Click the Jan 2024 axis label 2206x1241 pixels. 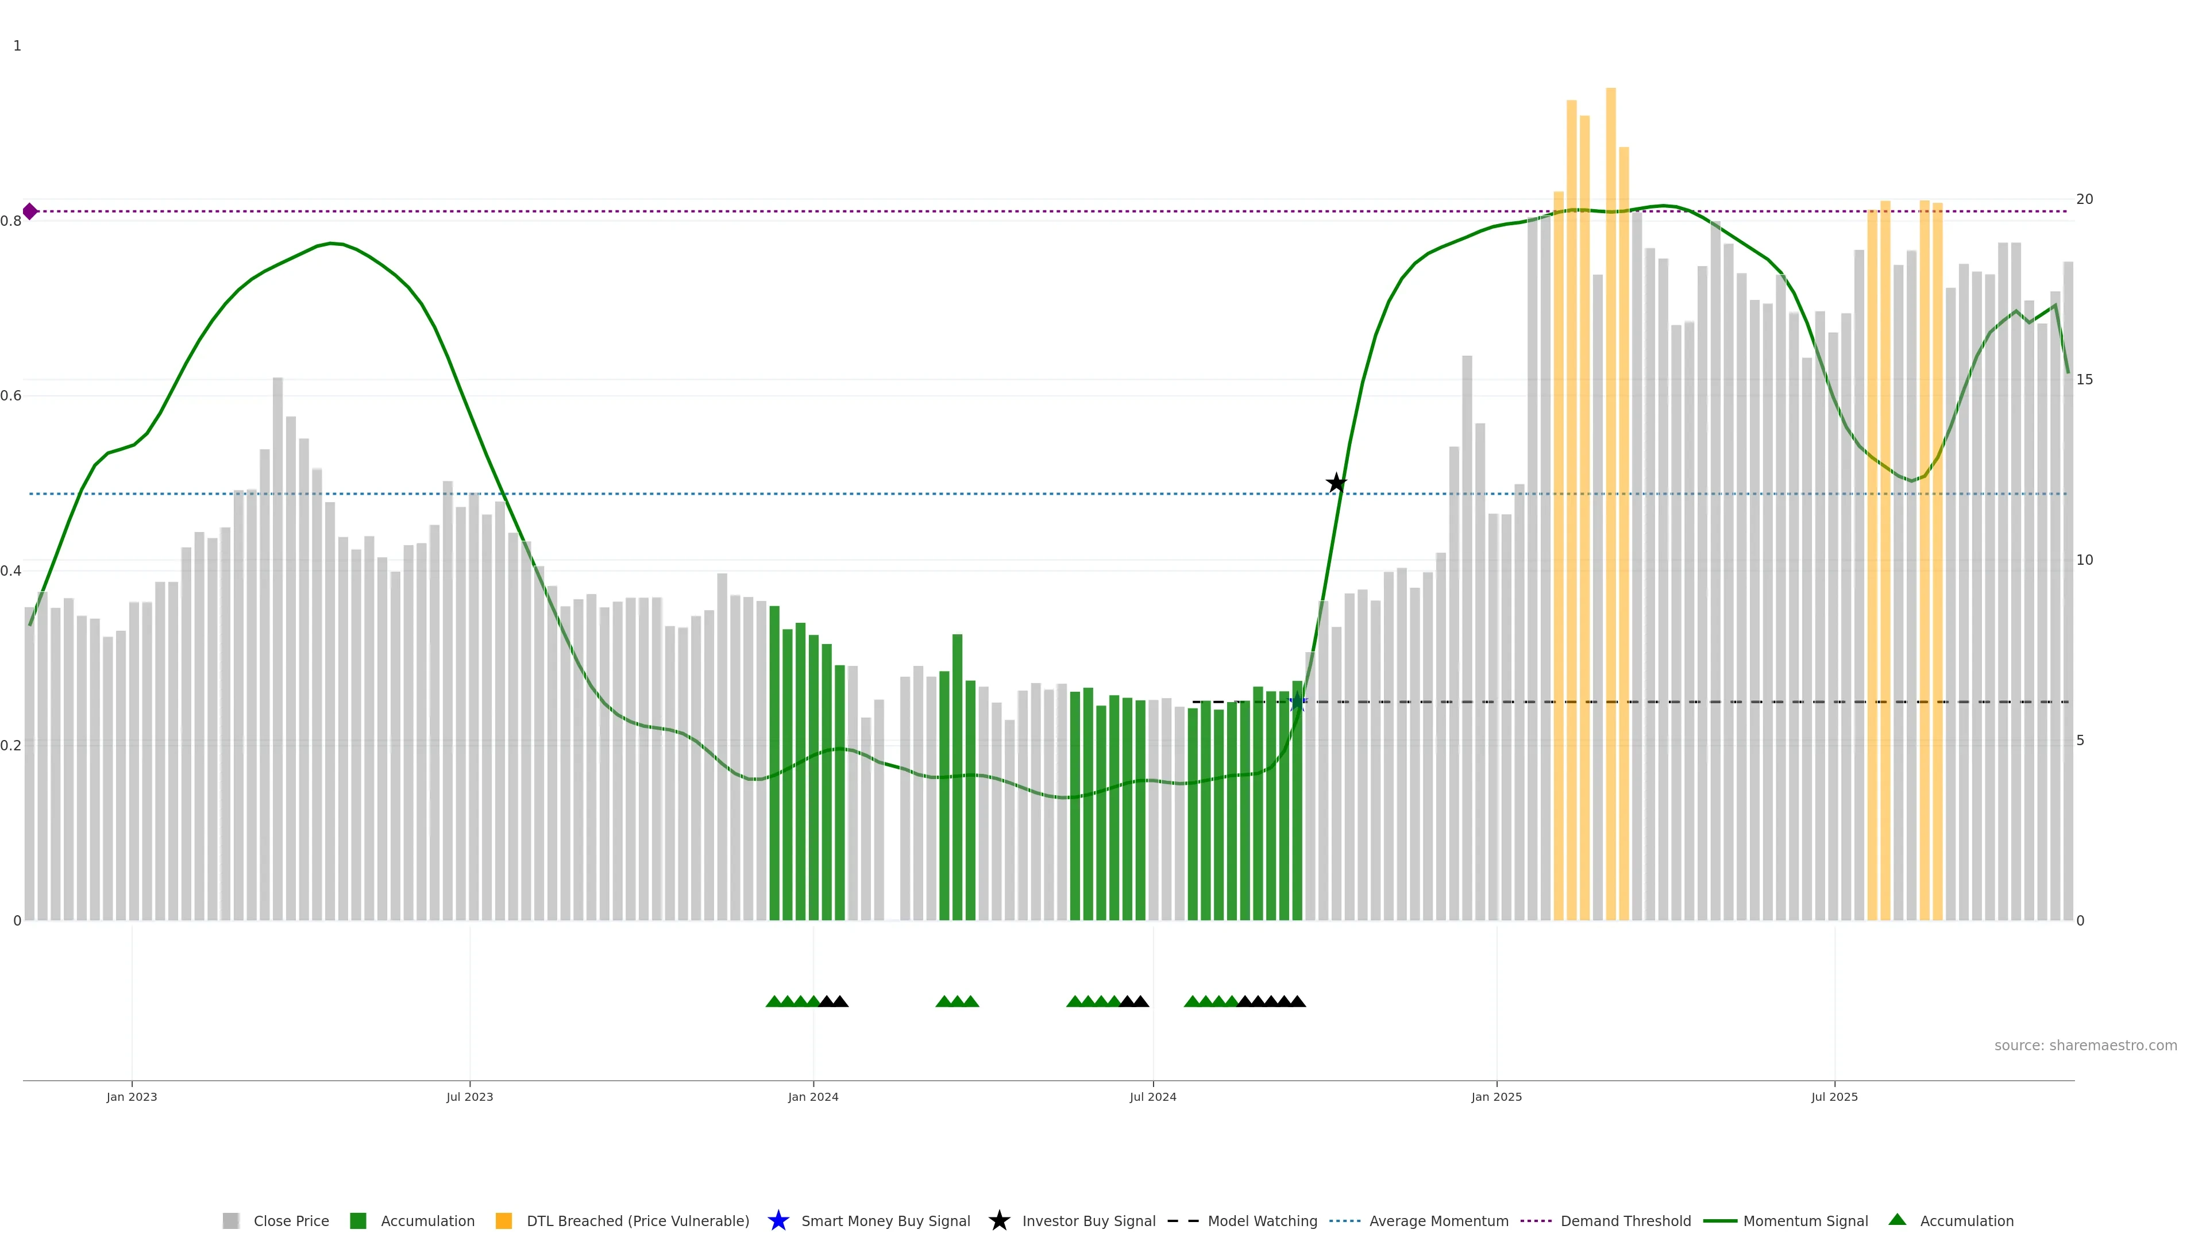coord(813,1096)
